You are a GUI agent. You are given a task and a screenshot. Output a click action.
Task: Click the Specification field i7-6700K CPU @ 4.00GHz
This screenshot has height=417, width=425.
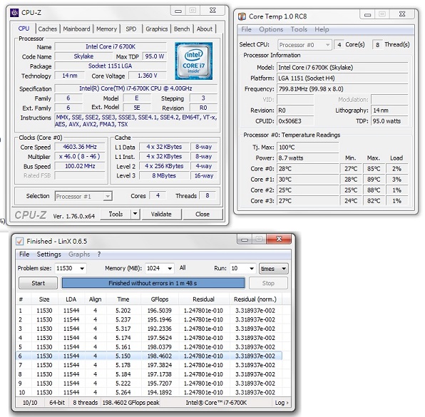[135, 88]
